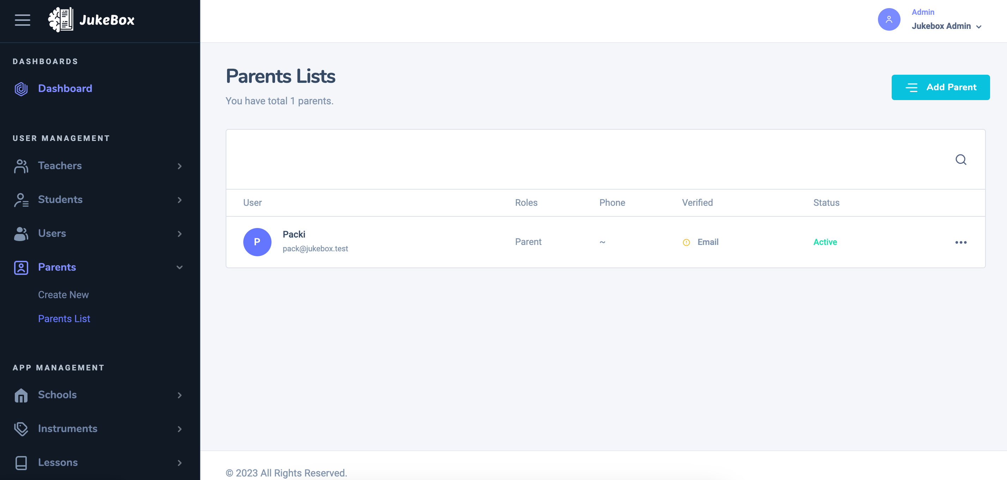Expand the Teachers submenu chevron

[179, 166]
